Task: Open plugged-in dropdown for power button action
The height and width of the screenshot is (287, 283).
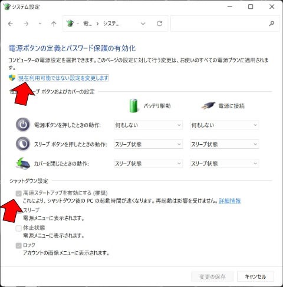Action: pos(225,125)
